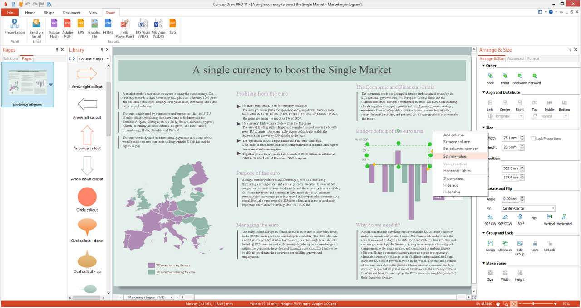Screen dimensions: 581x308
Task: Rotate 90° clockwise
Action: coord(490,220)
